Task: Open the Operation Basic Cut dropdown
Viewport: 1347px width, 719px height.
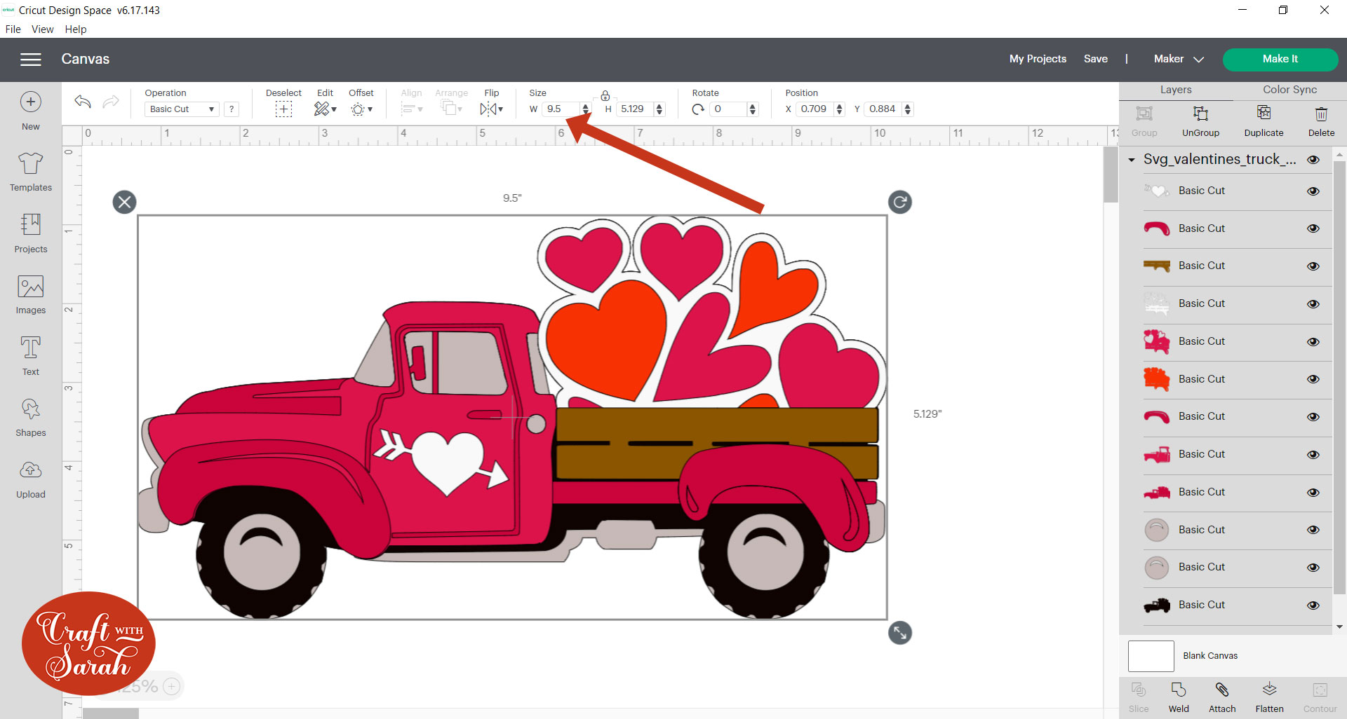Action: pos(182,109)
